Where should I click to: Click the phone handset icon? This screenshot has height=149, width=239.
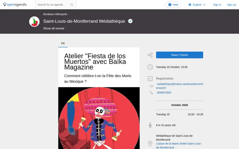point(151,93)
